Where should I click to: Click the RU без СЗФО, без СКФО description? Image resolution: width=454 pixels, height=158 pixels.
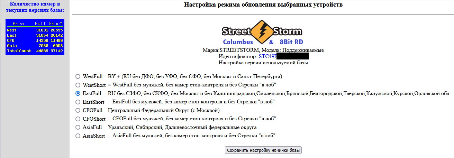click(279, 93)
